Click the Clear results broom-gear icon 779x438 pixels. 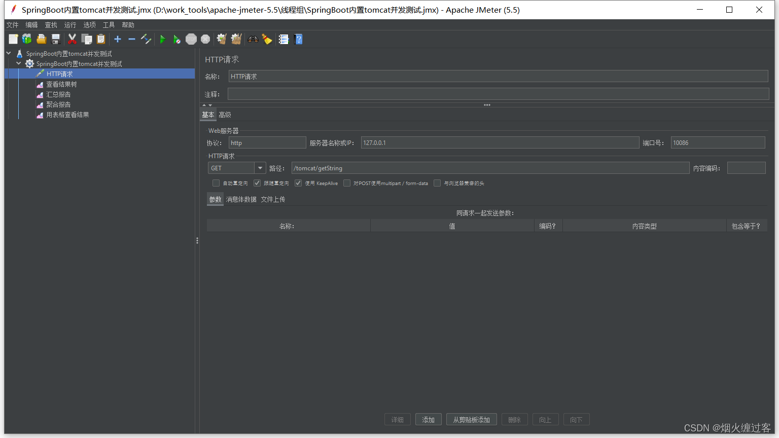[x=222, y=39]
